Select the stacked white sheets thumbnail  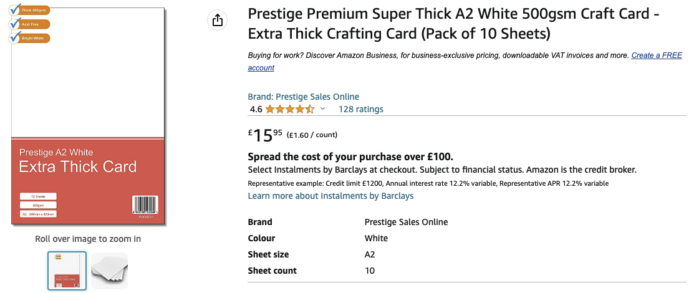[x=110, y=271]
